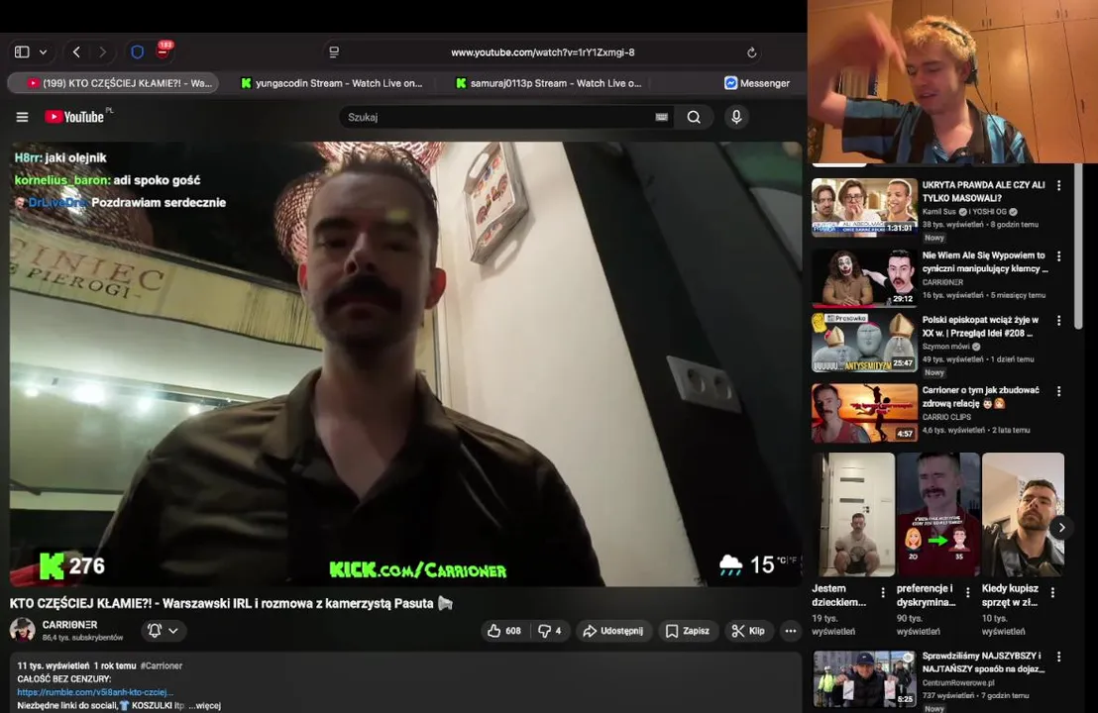Viewport: 1098px width, 713px height.
Task: Open the Kiedy kupisz sprzęt short
Action: click(x=1023, y=514)
